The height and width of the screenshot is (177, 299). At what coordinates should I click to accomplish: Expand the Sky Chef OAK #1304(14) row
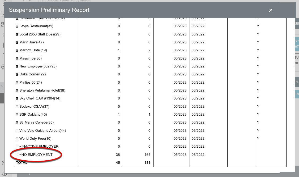point(17,99)
